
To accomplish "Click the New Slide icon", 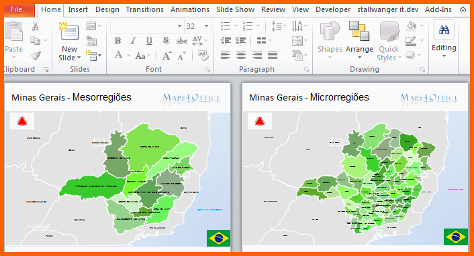I will pyautogui.click(x=69, y=31).
